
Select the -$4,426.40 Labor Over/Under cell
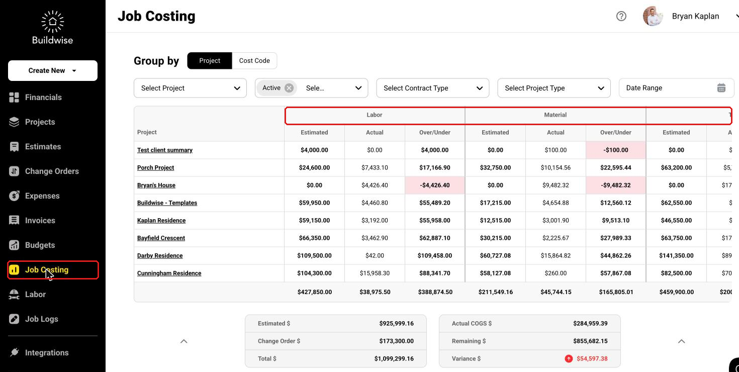435,185
